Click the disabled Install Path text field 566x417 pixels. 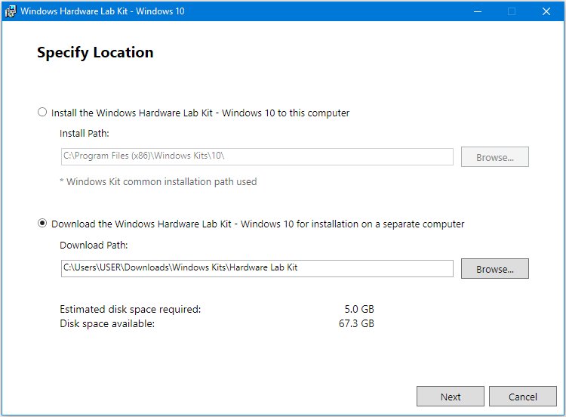(257, 156)
